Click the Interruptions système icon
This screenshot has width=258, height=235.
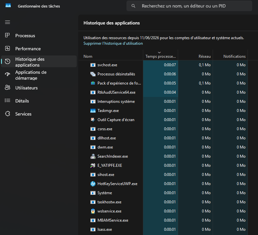click(93, 102)
